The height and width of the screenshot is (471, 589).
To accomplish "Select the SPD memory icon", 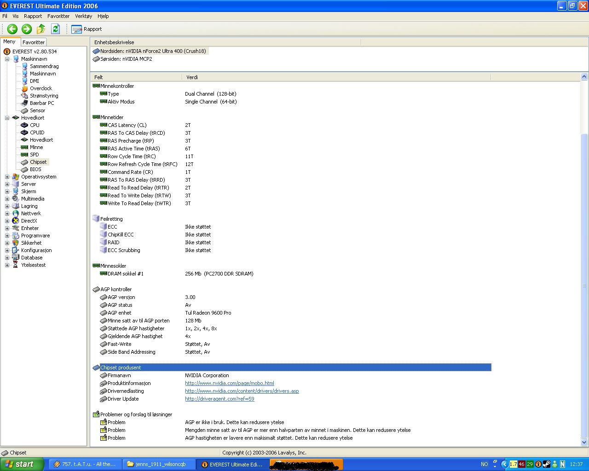I will tap(25, 155).
